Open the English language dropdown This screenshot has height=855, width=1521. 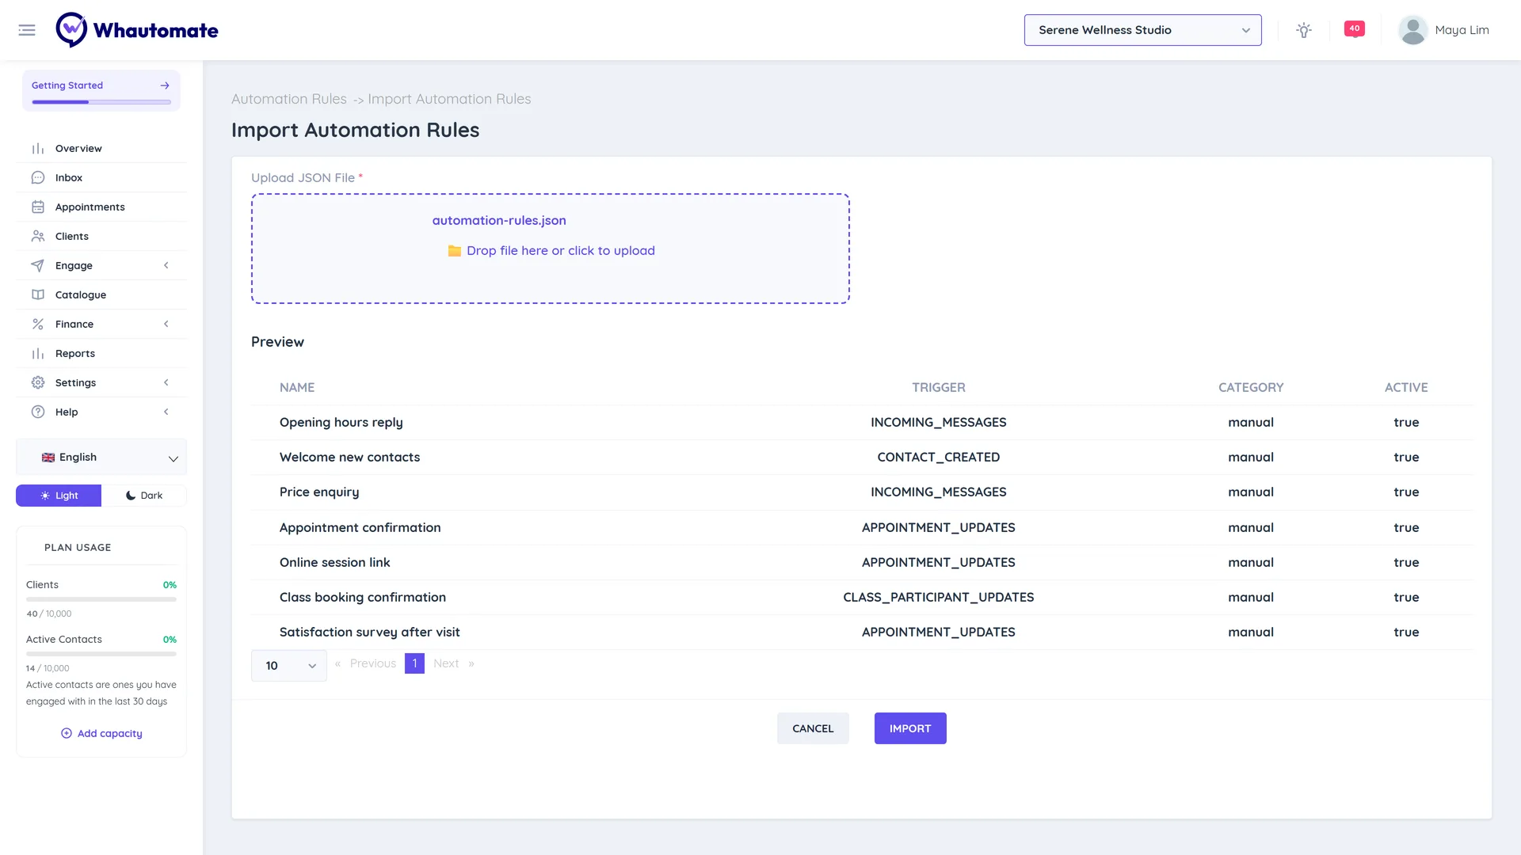[x=101, y=458]
